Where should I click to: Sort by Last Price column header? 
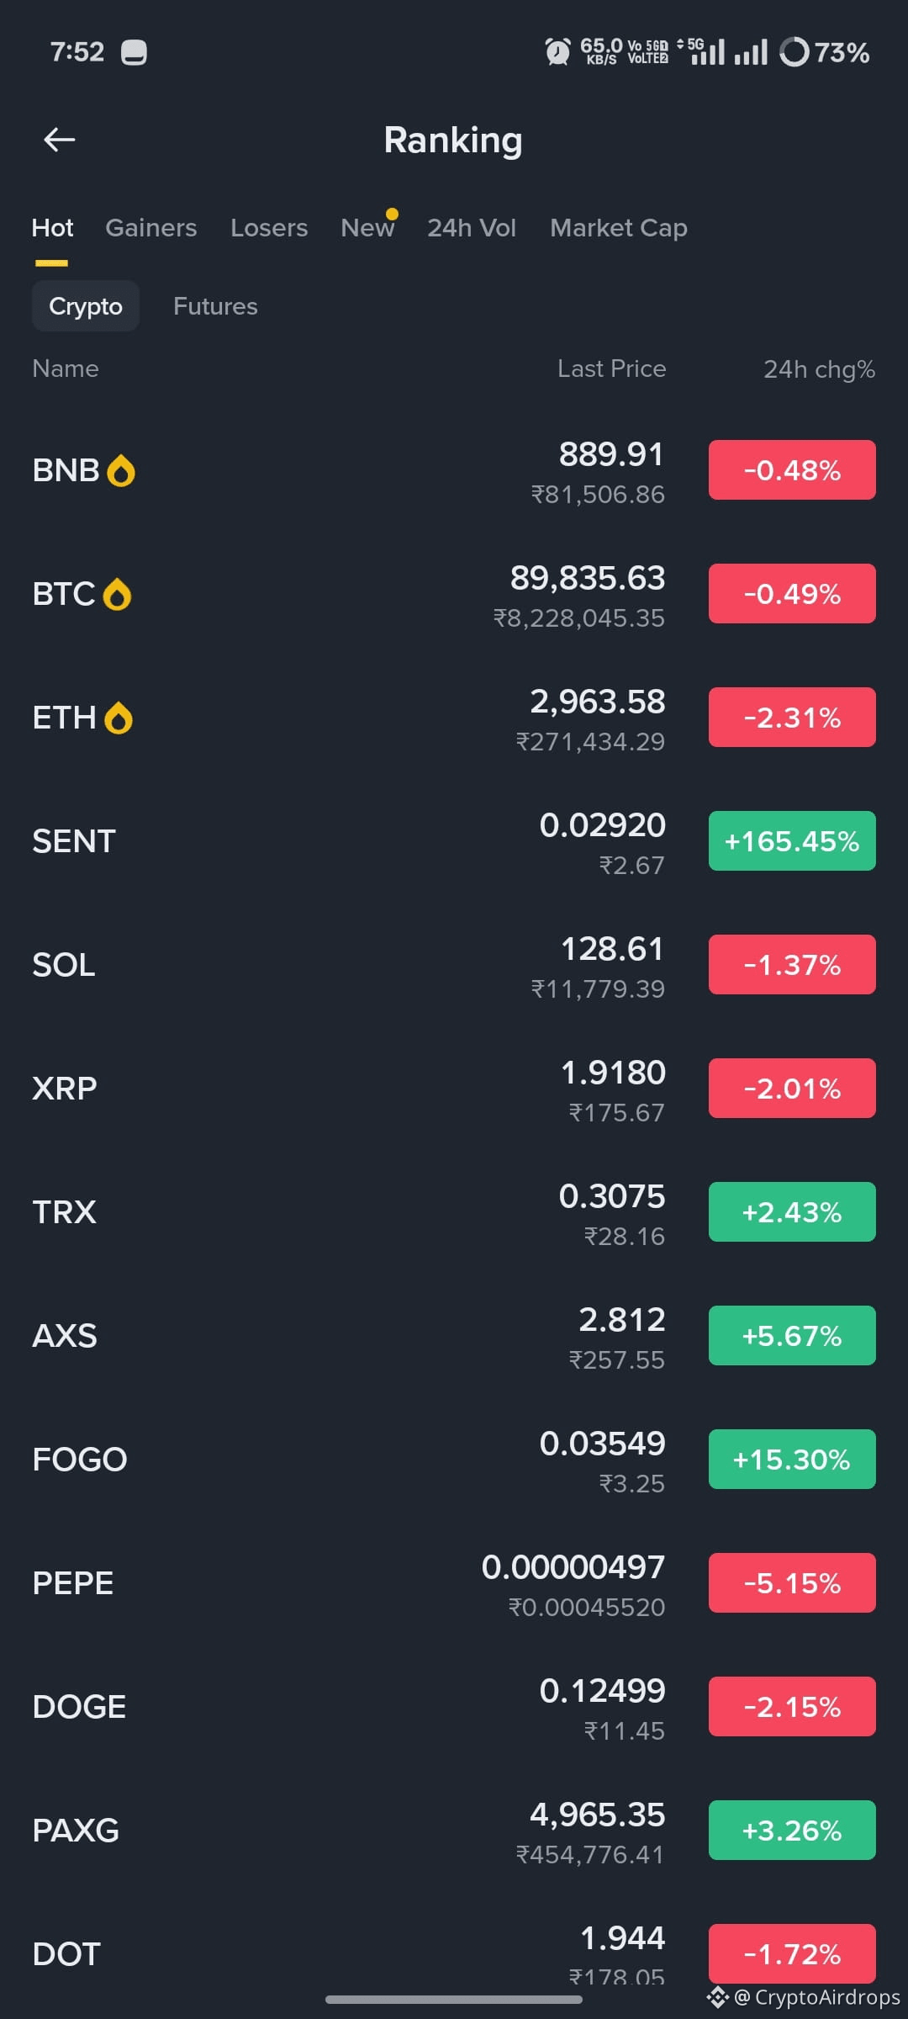coord(612,368)
